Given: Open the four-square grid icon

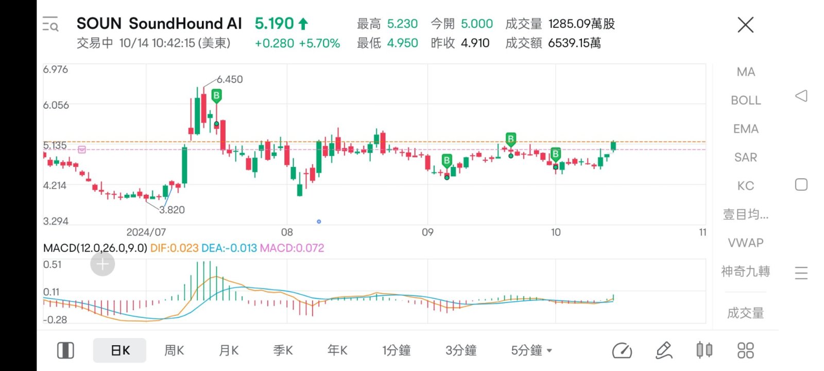Looking at the screenshot, I should click(745, 350).
